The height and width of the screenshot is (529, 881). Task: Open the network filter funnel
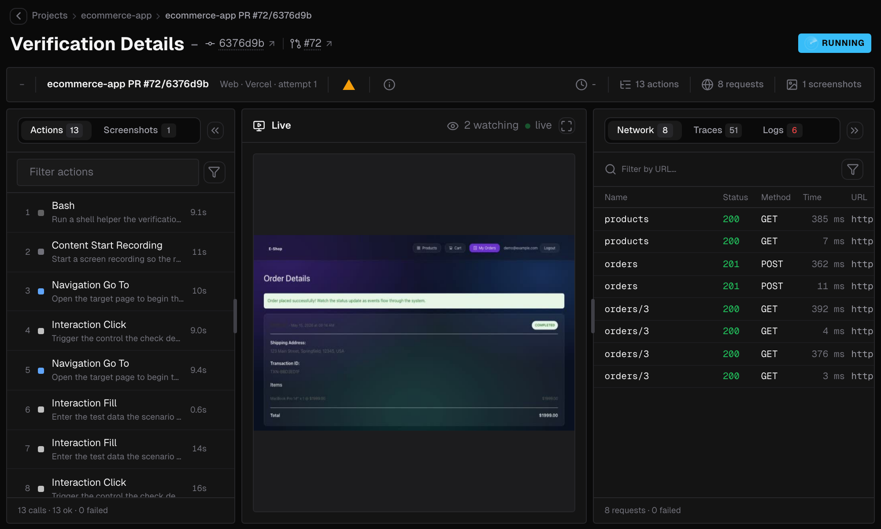852,169
